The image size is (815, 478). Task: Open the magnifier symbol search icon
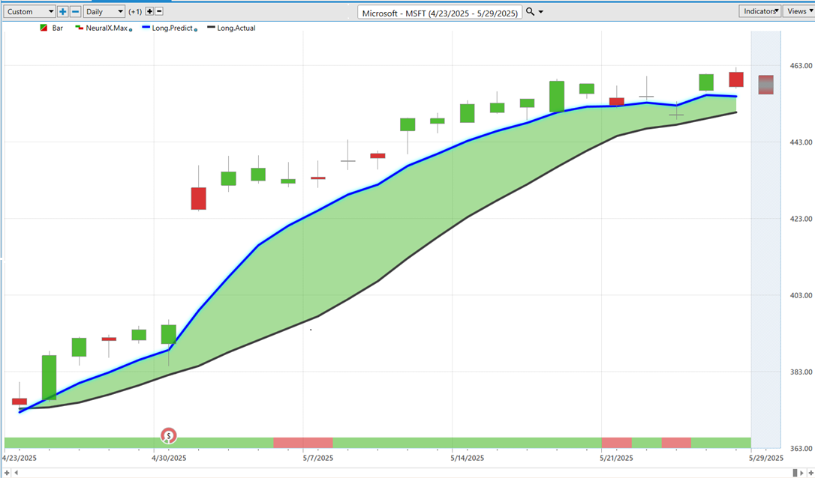530,11
